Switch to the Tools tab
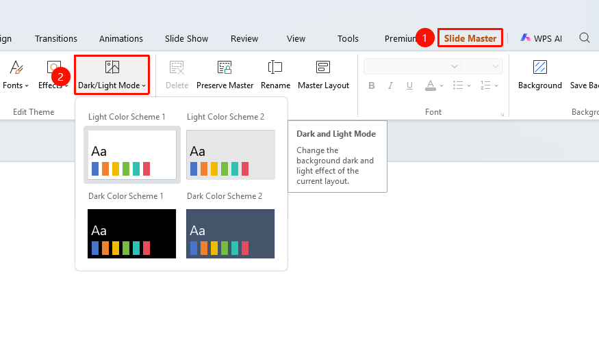Screen dimensions: 599x352 pos(348,38)
